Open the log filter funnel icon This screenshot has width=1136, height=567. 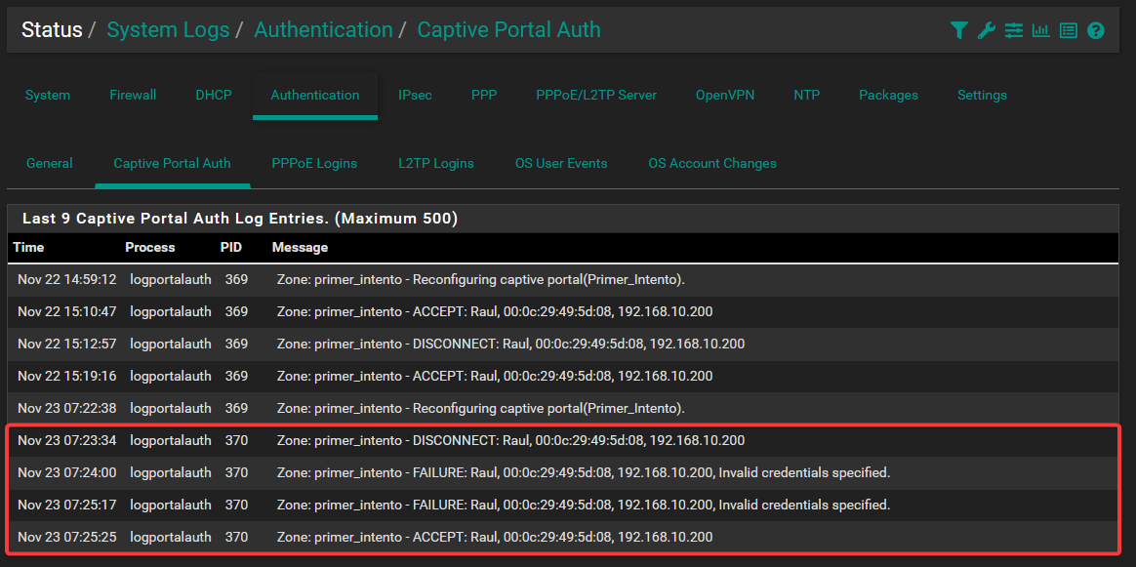coord(958,30)
